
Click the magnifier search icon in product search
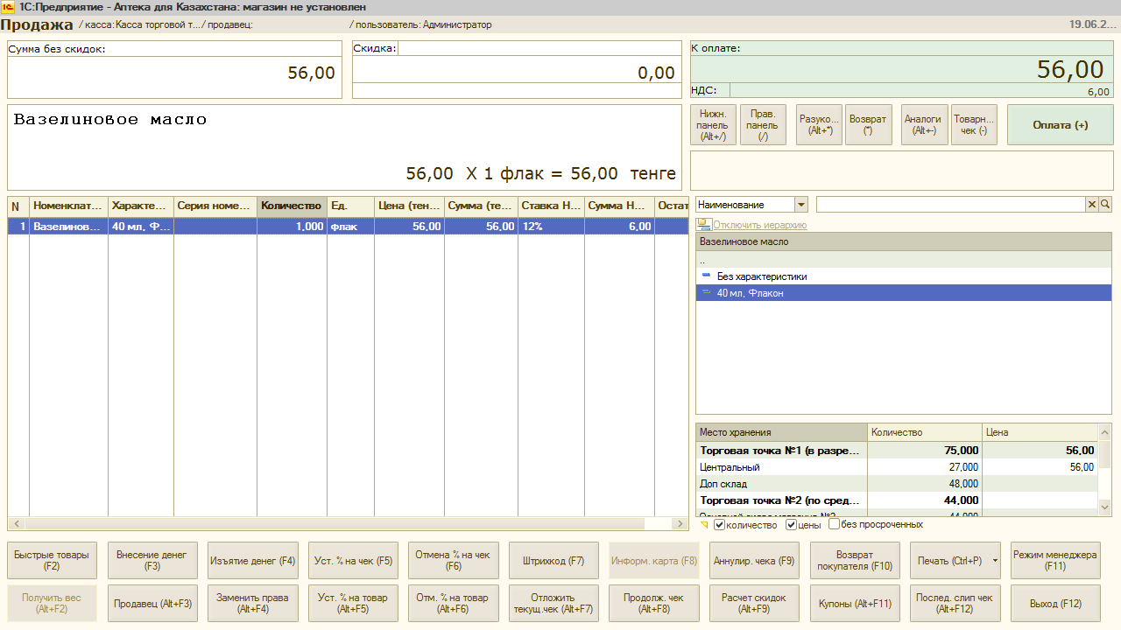(x=1105, y=205)
